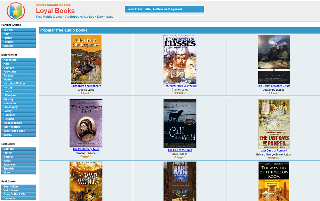
Task: Click the A Princess of Mars cover
Action: coord(180,181)
